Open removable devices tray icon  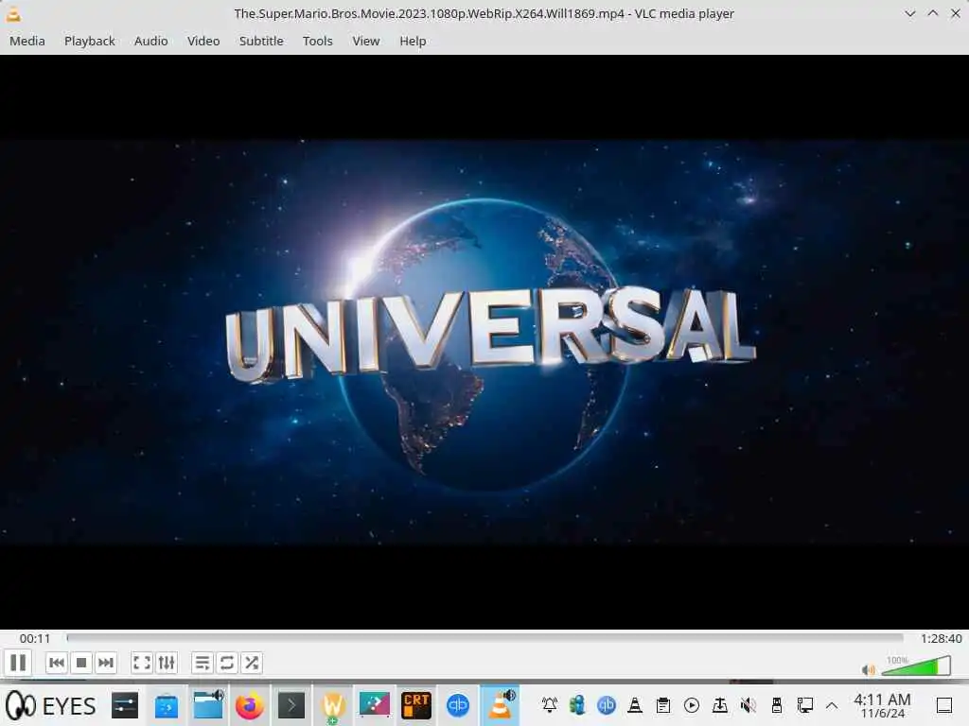777,705
